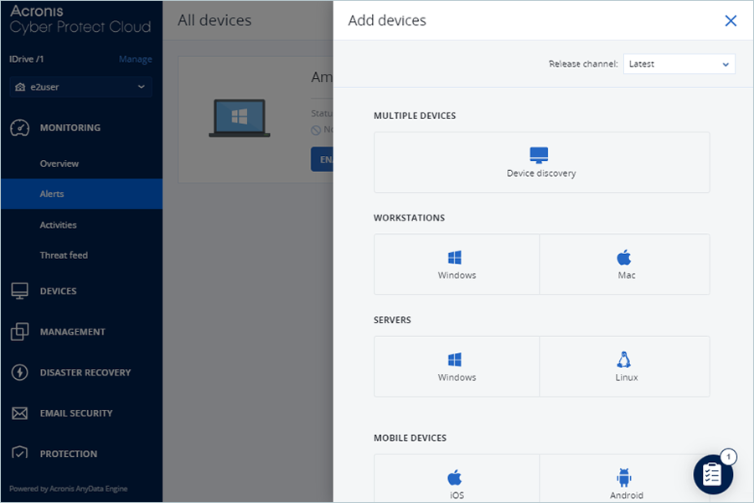This screenshot has height=503, width=754.
Task: Choose the Linux server tile
Action: tap(625, 366)
